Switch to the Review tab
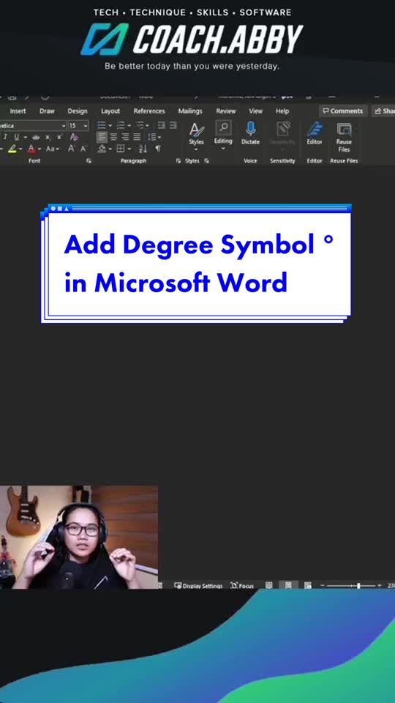395x703 pixels. (226, 111)
